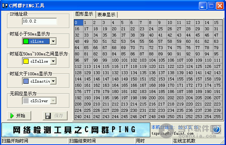Select host cell 1 in the grid
The height and width of the screenshot is (145, 226).
[88, 23]
